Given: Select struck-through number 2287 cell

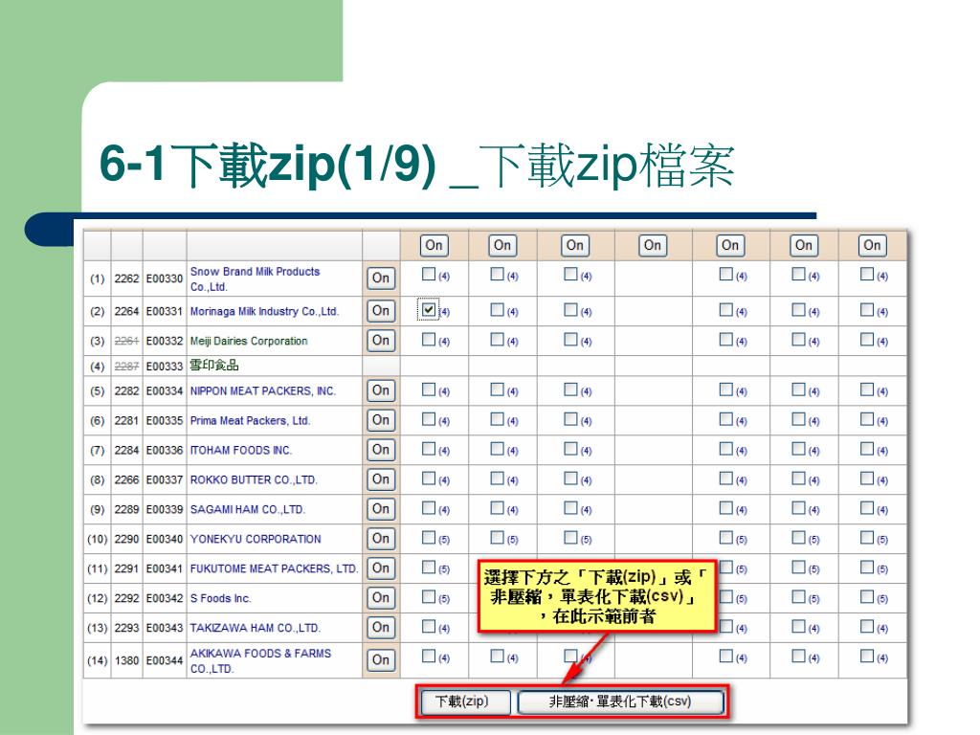Looking at the screenshot, I should [x=126, y=367].
